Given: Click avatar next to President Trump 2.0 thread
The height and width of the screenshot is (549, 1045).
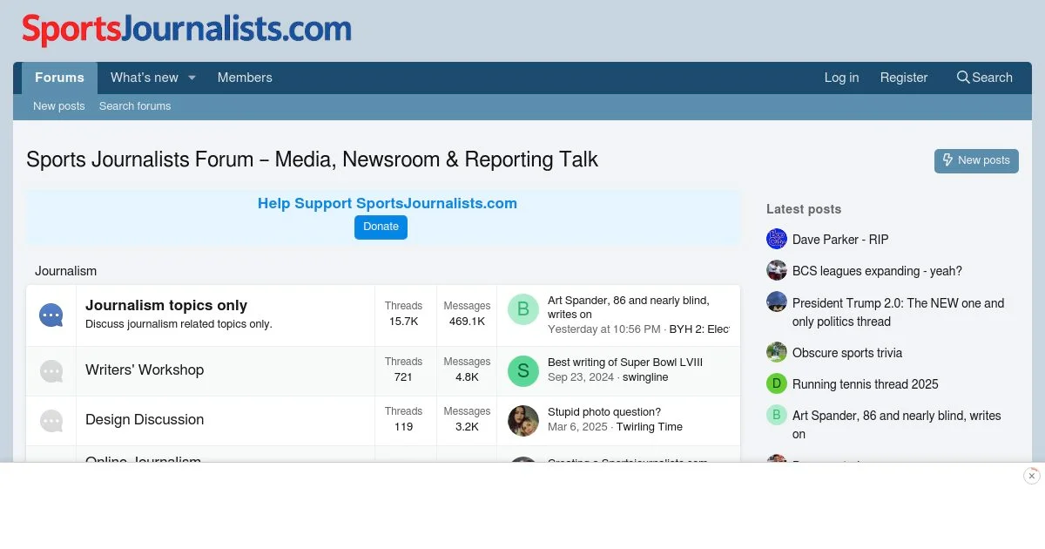Looking at the screenshot, I should (x=777, y=302).
